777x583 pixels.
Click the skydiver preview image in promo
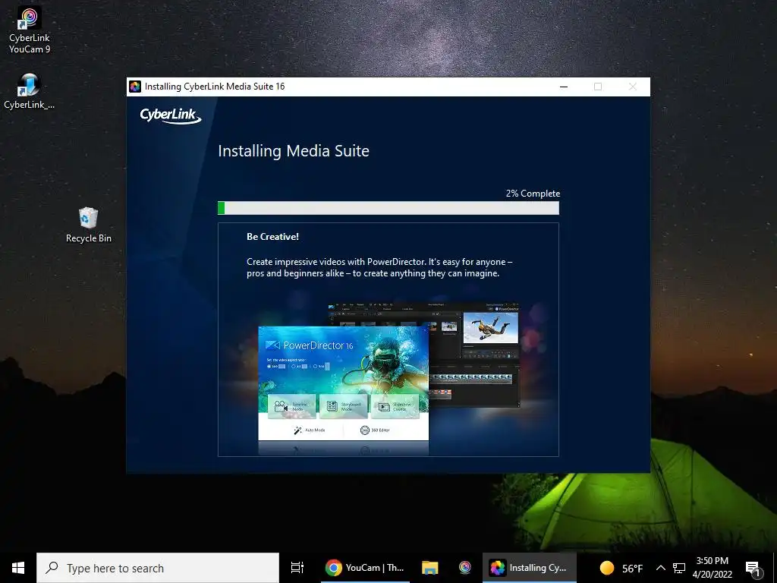pos(491,327)
